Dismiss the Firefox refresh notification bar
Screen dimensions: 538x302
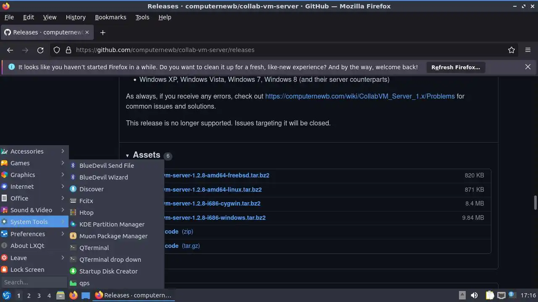(528, 67)
